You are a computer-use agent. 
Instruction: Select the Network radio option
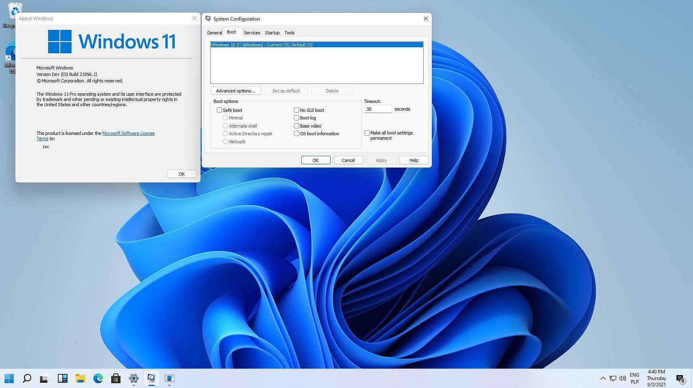click(x=225, y=142)
